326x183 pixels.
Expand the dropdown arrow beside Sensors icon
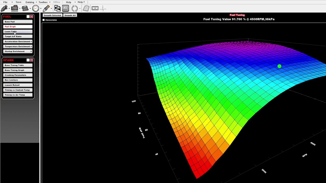pos(20,9)
